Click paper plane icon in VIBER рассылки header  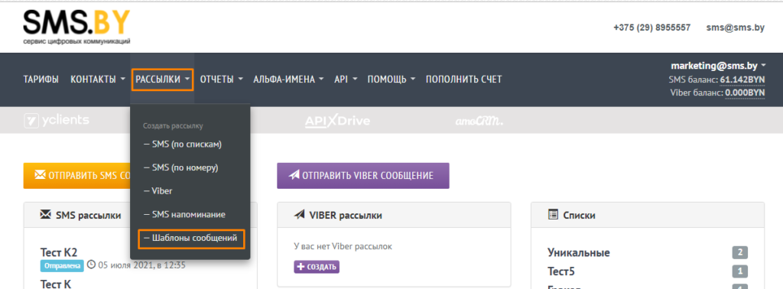coord(299,215)
